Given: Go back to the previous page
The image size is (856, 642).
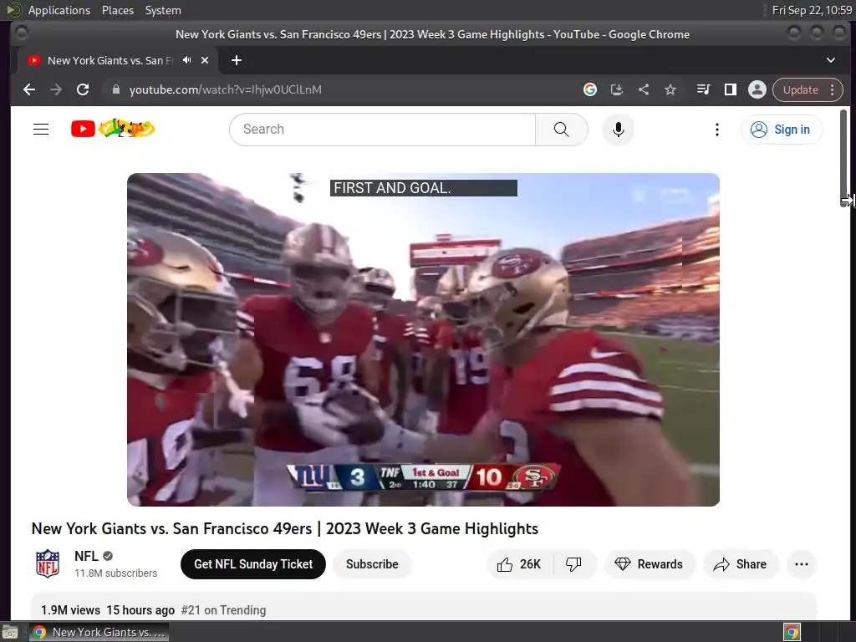Looking at the screenshot, I should coord(29,89).
